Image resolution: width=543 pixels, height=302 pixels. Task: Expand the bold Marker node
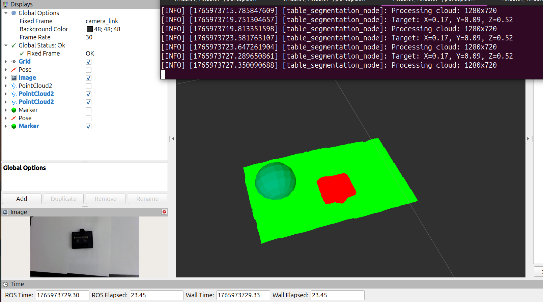6,126
